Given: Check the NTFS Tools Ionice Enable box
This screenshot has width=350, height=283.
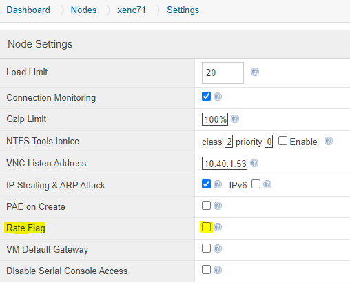Looking at the screenshot, I should click(x=282, y=141).
